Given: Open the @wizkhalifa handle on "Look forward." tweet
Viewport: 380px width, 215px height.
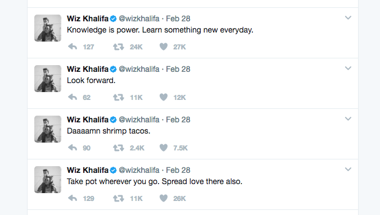Looking at the screenshot, I should (x=139, y=69).
